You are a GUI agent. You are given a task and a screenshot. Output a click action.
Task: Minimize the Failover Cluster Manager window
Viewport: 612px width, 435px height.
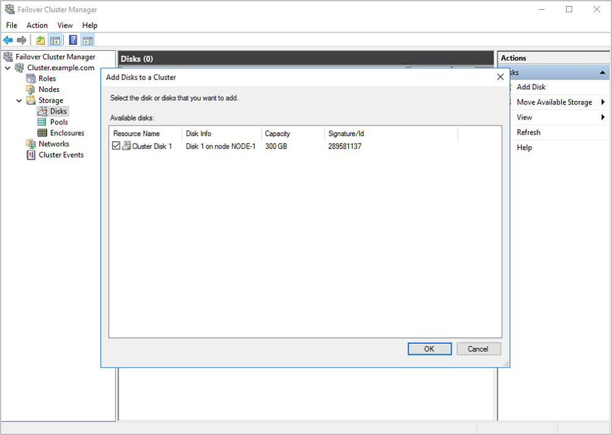542,9
